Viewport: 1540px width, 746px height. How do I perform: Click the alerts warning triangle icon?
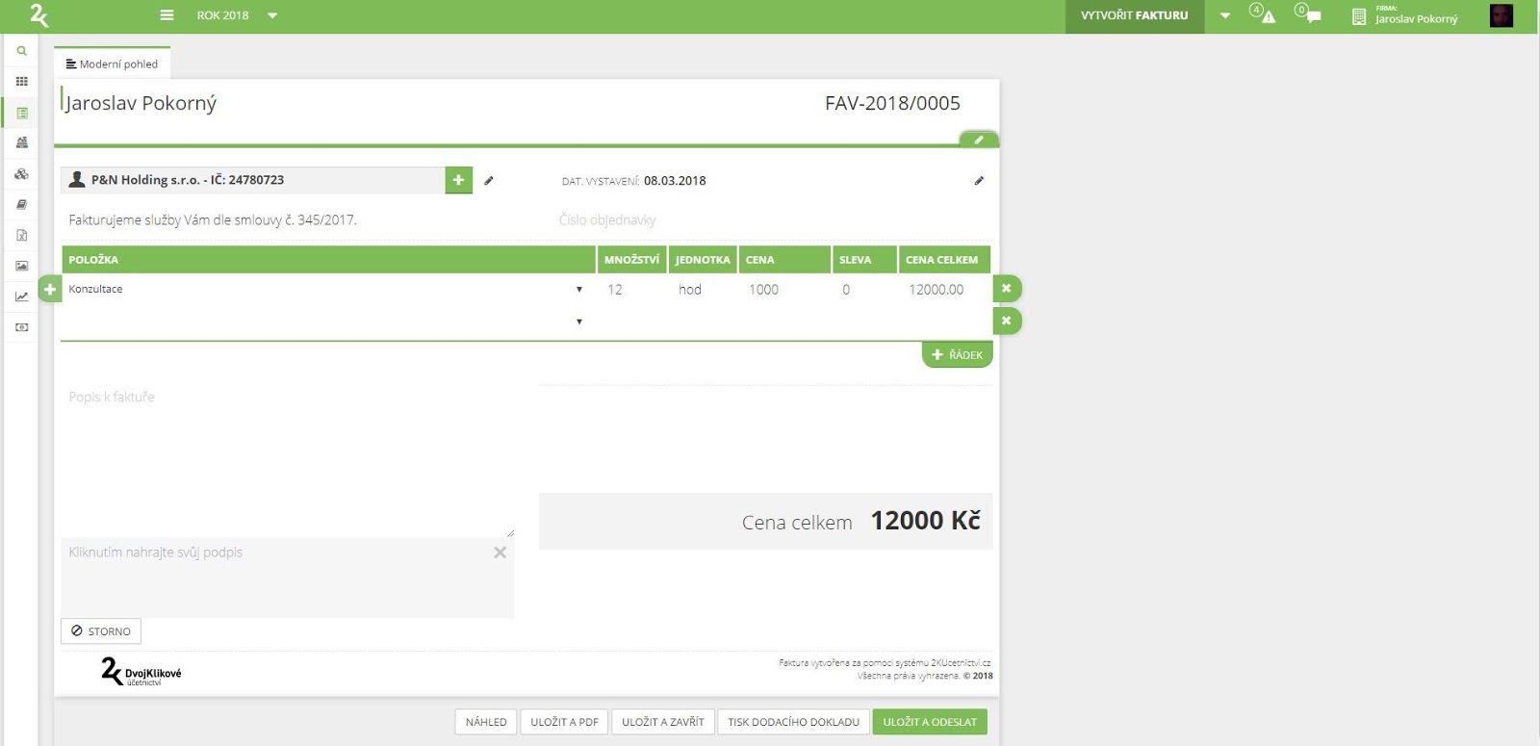[1267, 16]
